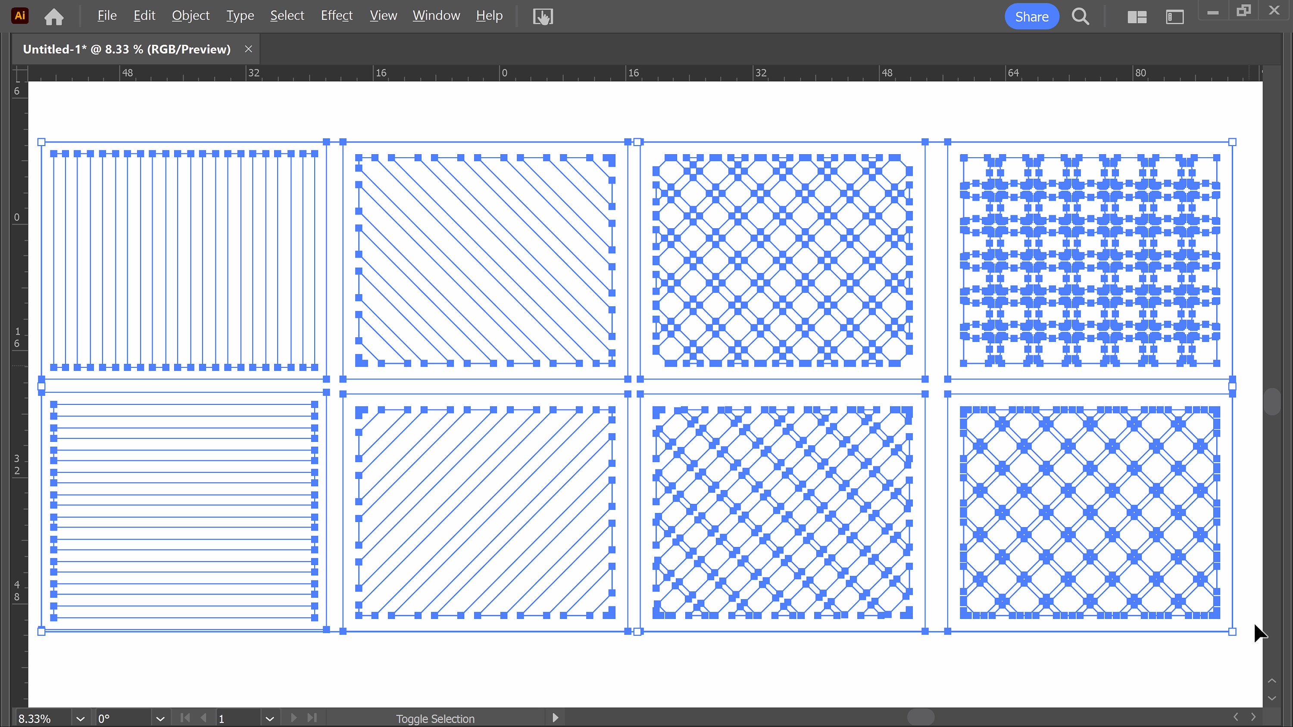Click the Toggle Selection status bar field
The height and width of the screenshot is (727, 1293).
coord(436,718)
